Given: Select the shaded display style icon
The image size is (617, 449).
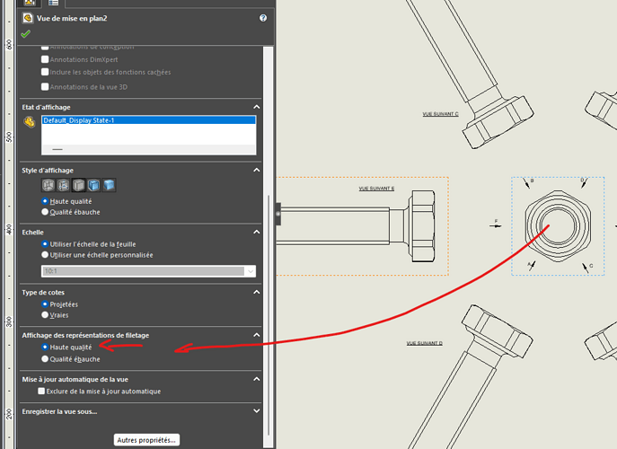Looking at the screenshot, I should 109,185.
